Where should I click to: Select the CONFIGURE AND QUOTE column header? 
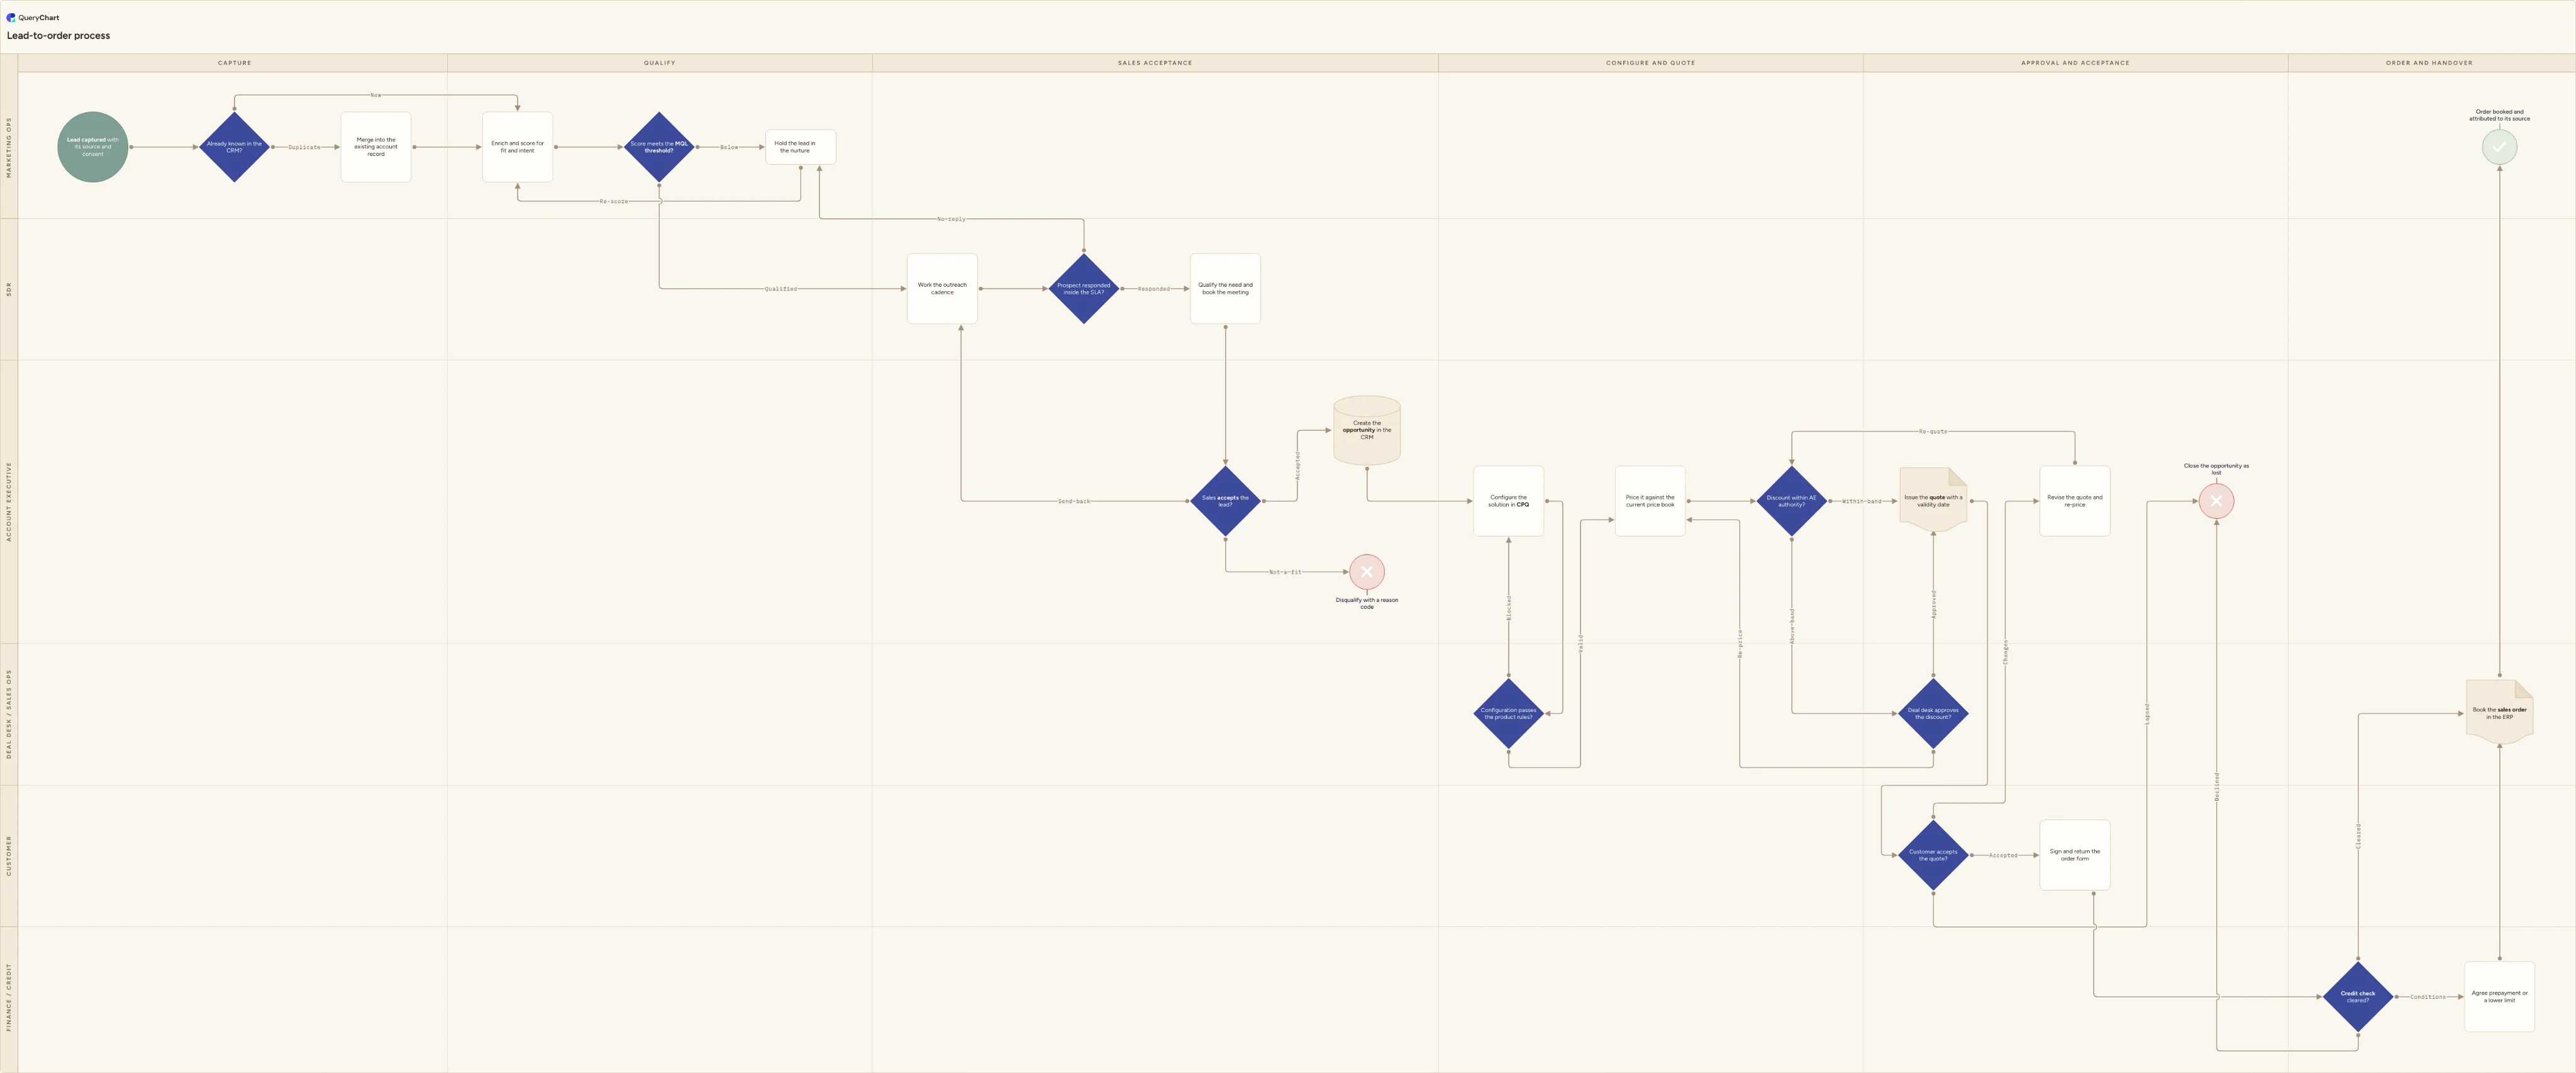point(1650,63)
